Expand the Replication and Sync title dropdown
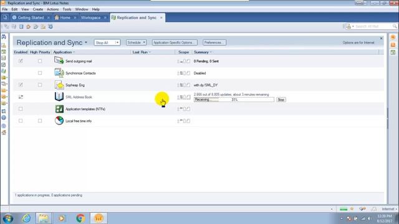Screen dimensions: 399x224 (86, 42)
